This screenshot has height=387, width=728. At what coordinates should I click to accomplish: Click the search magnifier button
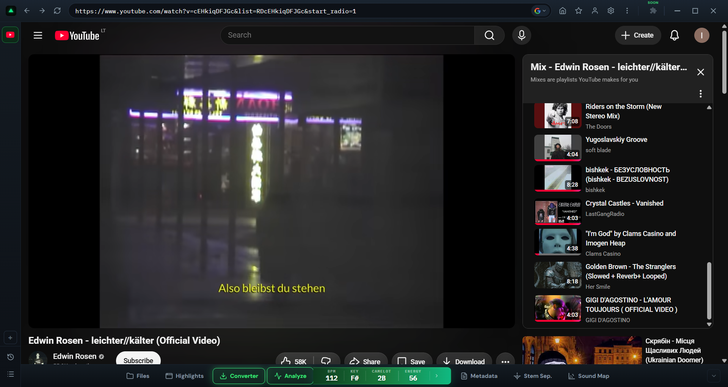point(490,35)
